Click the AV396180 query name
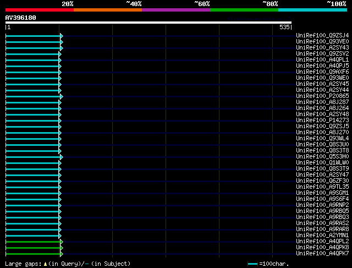 click(21, 18)
